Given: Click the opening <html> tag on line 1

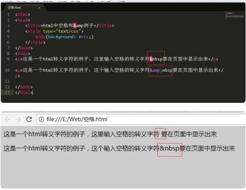Looking at the screenshot, I should [x=23, y=15].
